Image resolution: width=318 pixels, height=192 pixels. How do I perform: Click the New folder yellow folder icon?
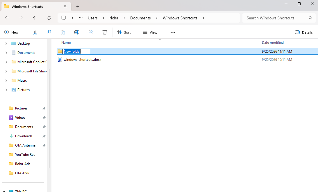pyautogui.click(x=60, y=51)
